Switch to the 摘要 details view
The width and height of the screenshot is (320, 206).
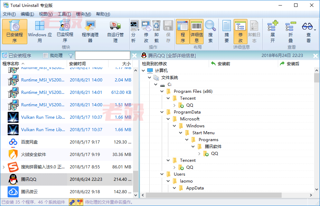[x=227, y=32]
